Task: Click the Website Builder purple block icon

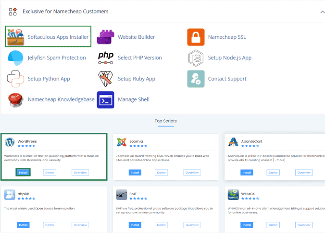Action: [x=105, y=37]
